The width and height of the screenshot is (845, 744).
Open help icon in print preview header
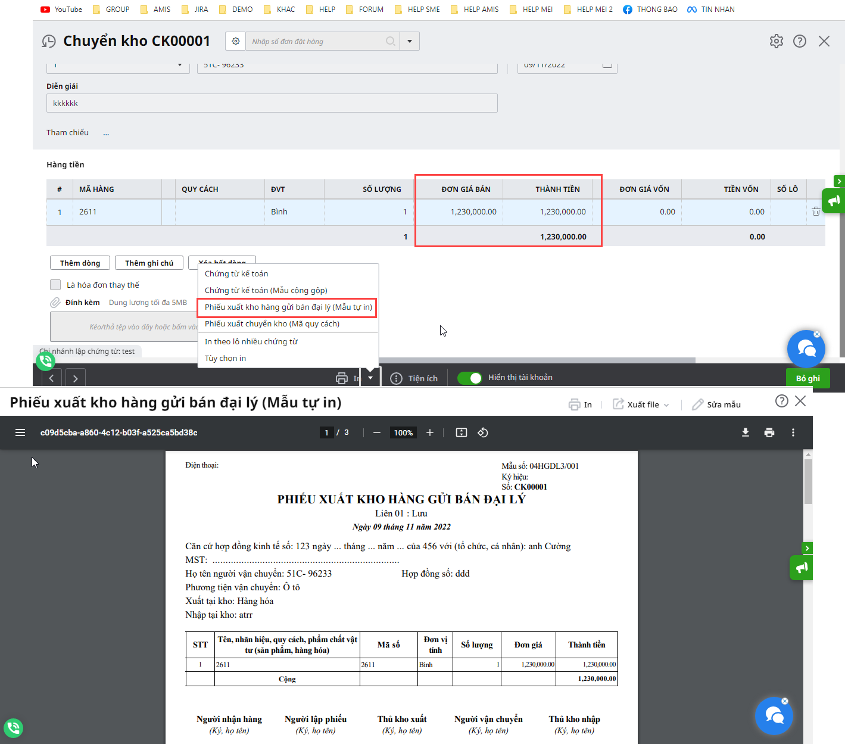[782, 401]
